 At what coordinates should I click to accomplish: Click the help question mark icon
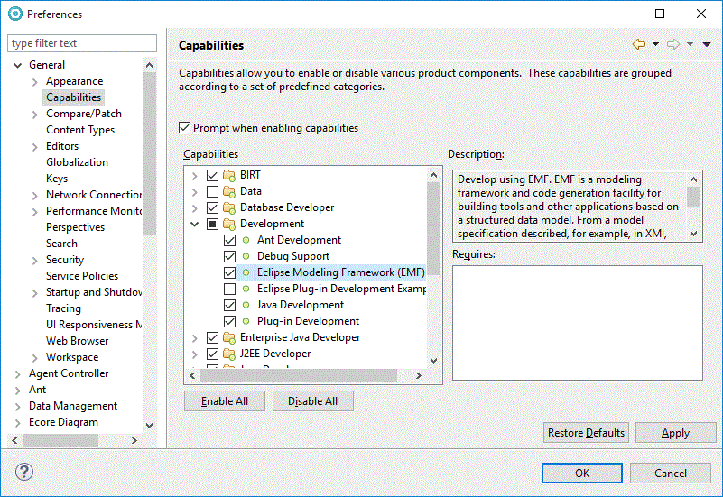(24, 472)
